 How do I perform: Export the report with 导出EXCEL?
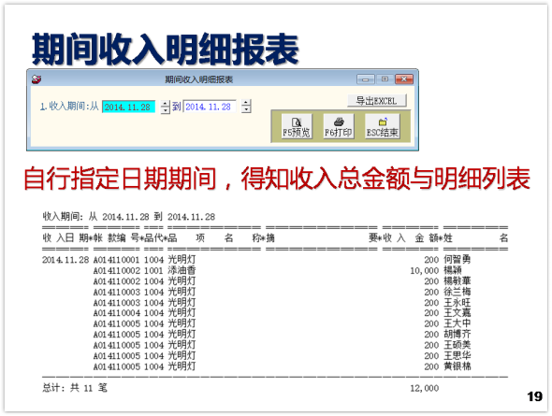377,101
